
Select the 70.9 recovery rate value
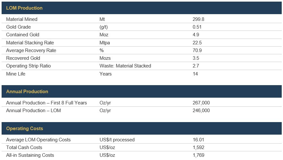197,50
